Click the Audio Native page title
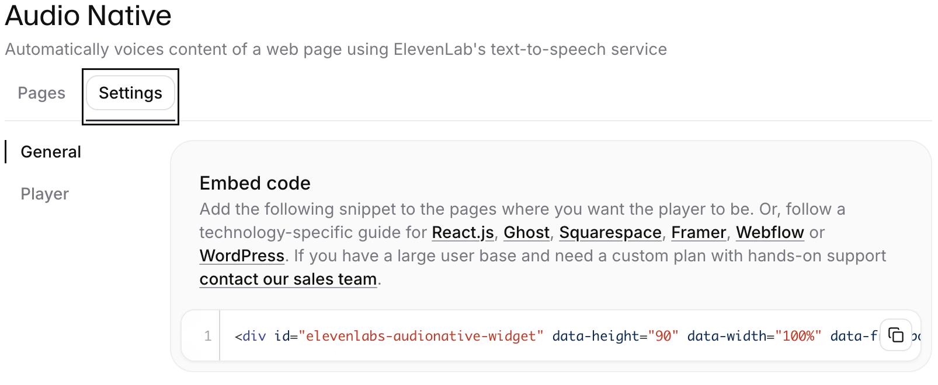938x385 pixels. (x=88, y=16)
